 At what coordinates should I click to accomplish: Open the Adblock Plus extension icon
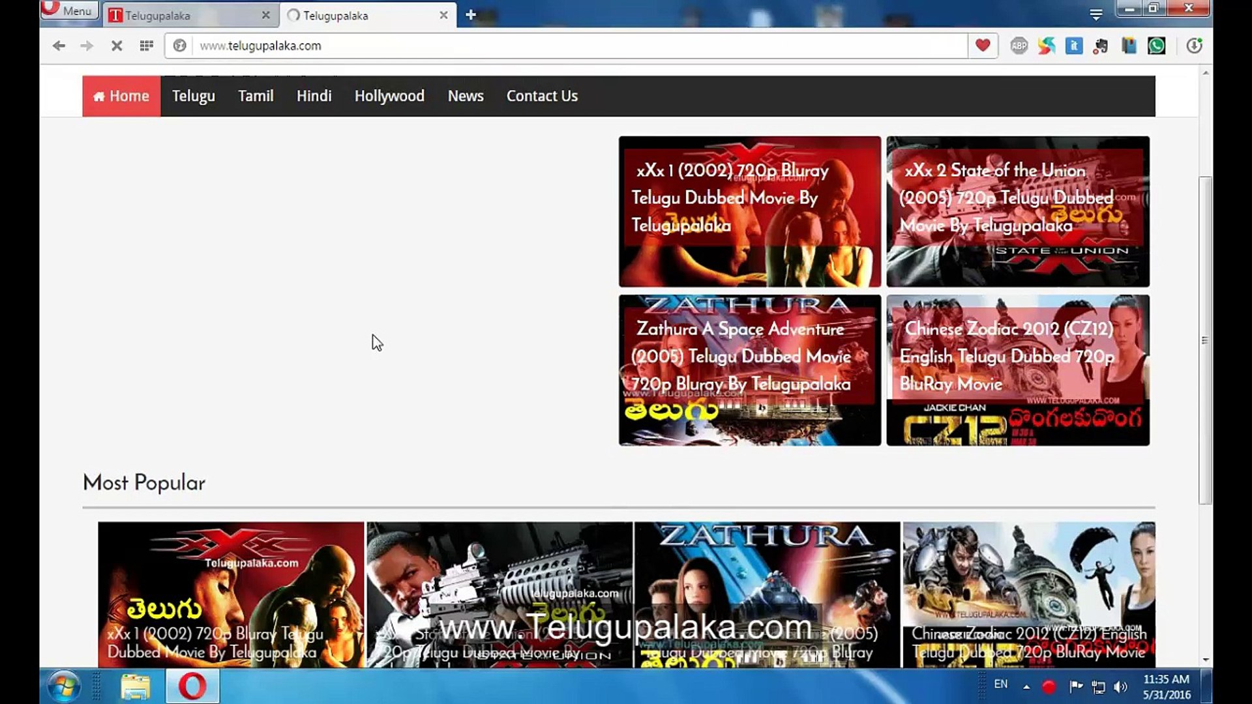1019,46
